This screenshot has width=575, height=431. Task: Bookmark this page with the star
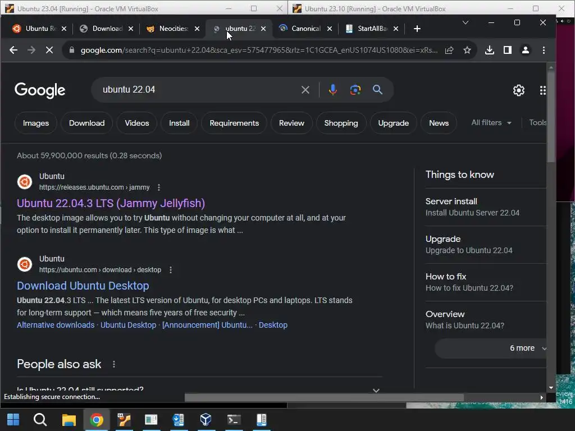(467, 50)
